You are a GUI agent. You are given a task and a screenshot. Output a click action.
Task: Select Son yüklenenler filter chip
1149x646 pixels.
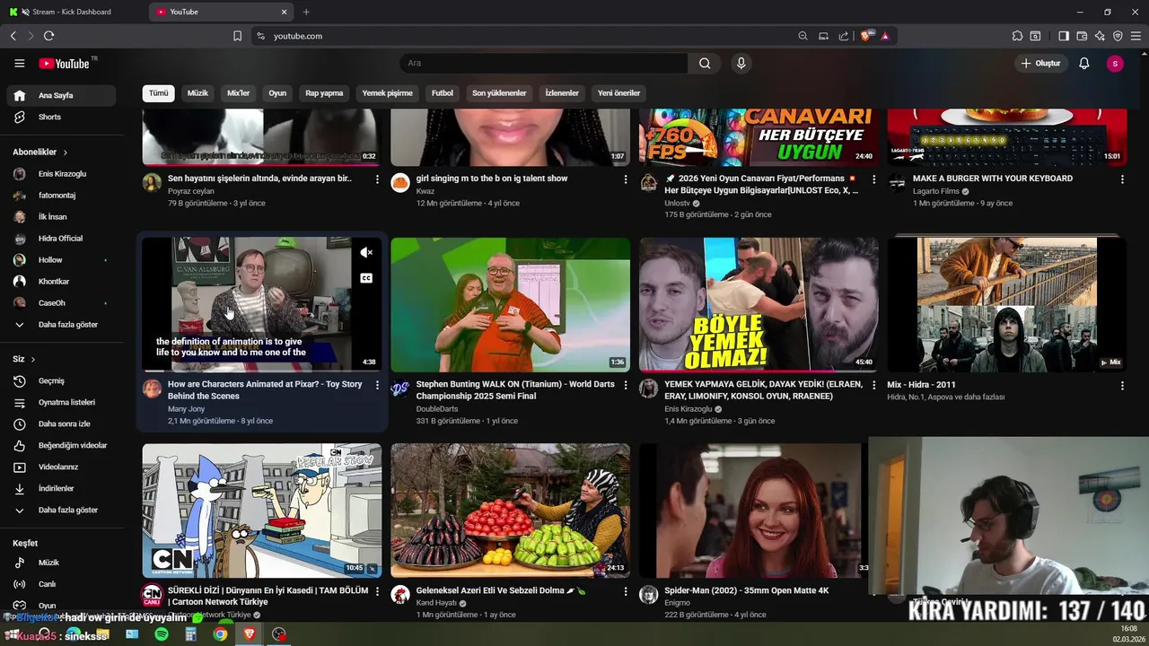tap(499, 93)
